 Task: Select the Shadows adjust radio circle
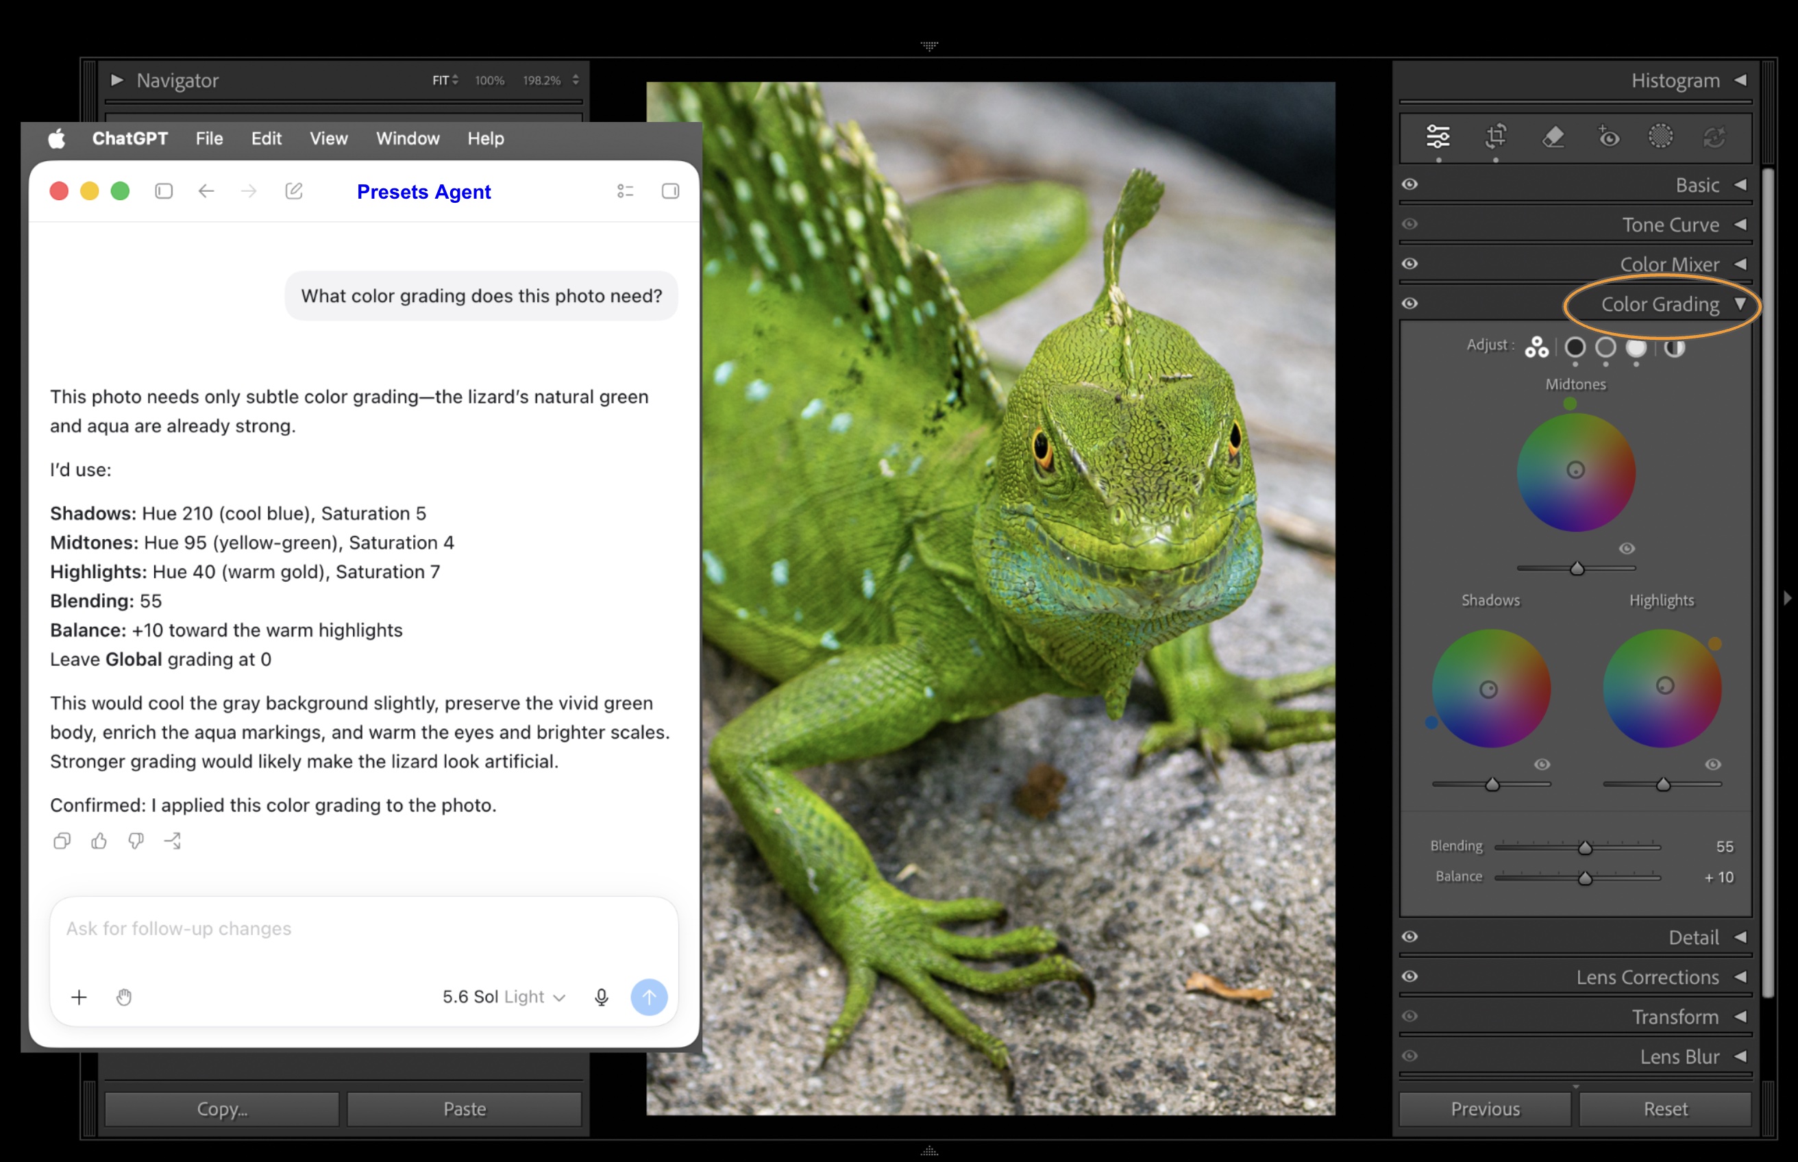pyautogui.click(x=1575, y=347)
